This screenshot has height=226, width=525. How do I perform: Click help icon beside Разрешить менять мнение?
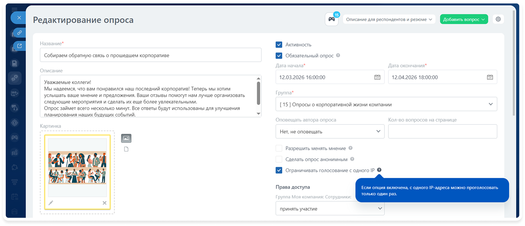coord(350,148)
